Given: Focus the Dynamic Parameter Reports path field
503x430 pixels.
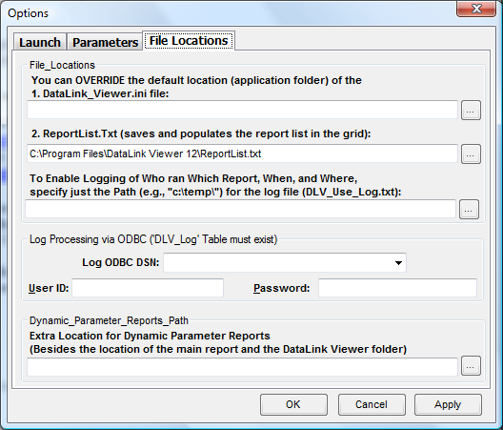Looking at the screenshot, I should point(243,367).
